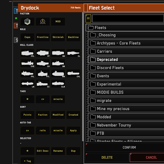Filter by DD hull class silhouette

58,53
